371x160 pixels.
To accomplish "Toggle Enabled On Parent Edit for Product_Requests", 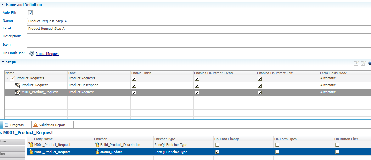I will [260, 78].
